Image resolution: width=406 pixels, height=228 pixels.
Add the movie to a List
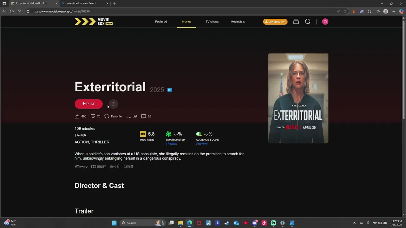tap(132, 116)
